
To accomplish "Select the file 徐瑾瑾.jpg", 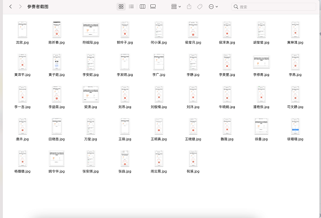I will tap(296, 128).
